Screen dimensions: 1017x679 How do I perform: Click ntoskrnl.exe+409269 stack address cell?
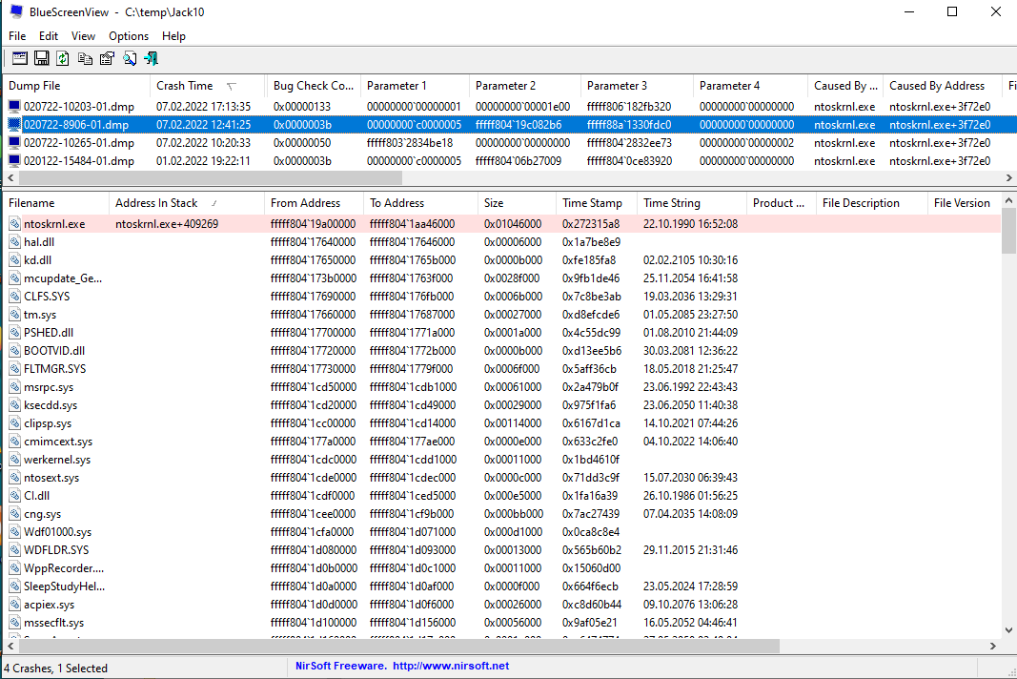coord(167,224)
